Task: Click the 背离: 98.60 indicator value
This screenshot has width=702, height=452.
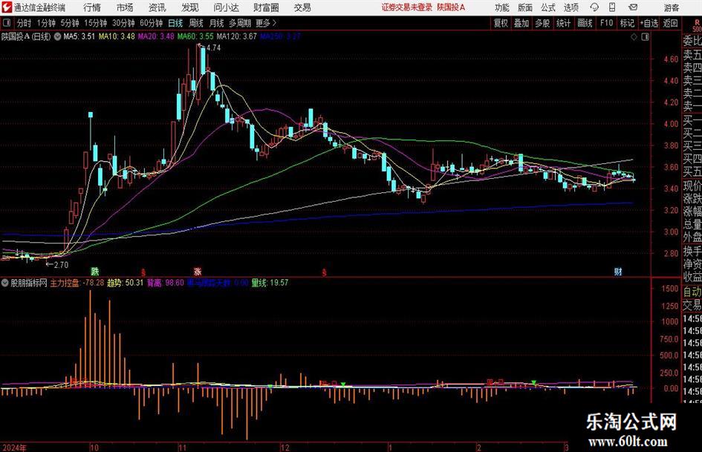Action: pos(165,283)
